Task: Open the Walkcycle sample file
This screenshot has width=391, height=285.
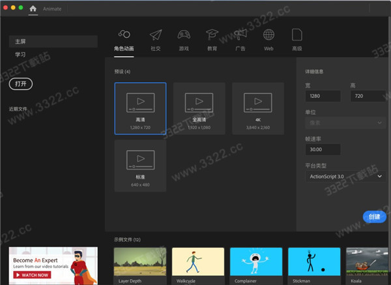Action: tap(198, 266)
